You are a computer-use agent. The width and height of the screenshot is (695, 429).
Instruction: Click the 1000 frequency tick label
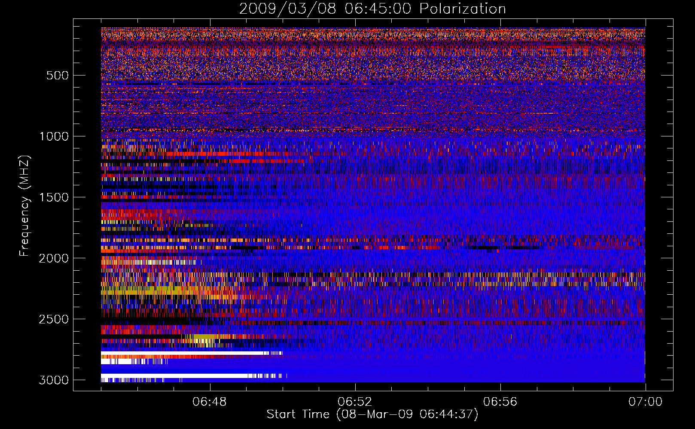pos(54,136)
